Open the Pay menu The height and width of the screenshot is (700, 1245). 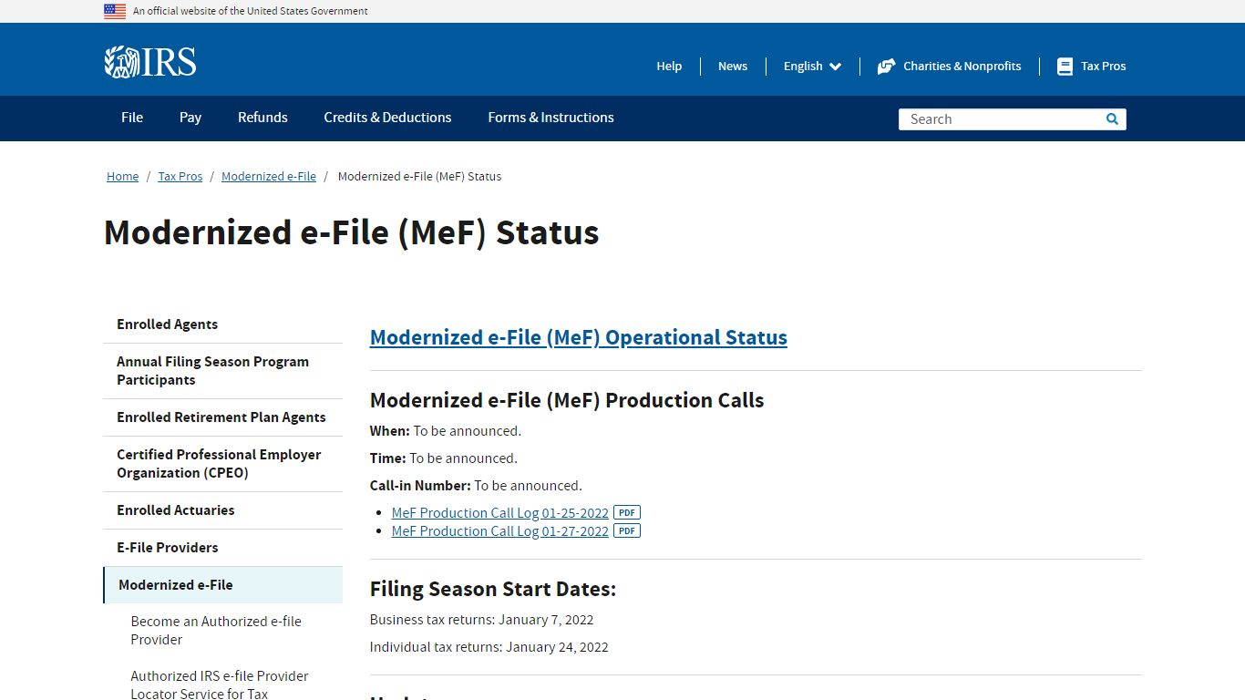(190, 118)
